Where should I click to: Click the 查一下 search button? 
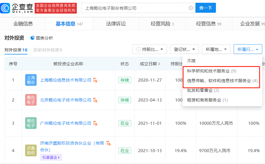click(205, 8)
